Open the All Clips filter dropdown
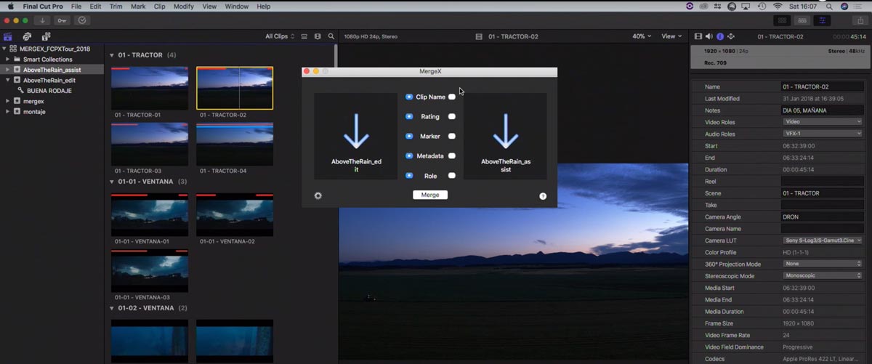The height and width of the screenshot is (364, 872). 280,36
